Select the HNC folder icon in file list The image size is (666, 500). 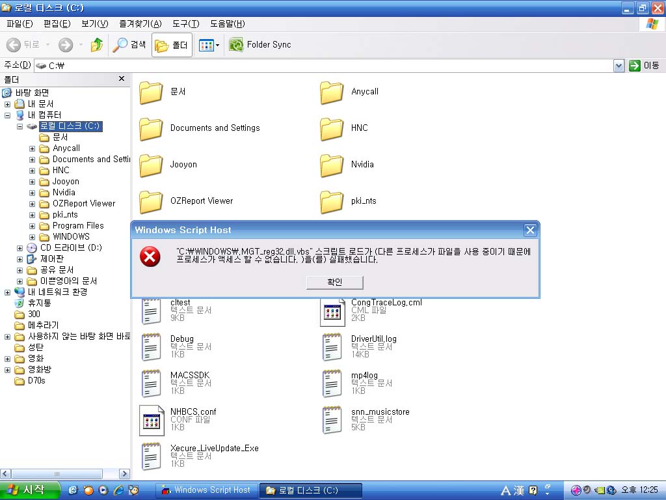332,129
